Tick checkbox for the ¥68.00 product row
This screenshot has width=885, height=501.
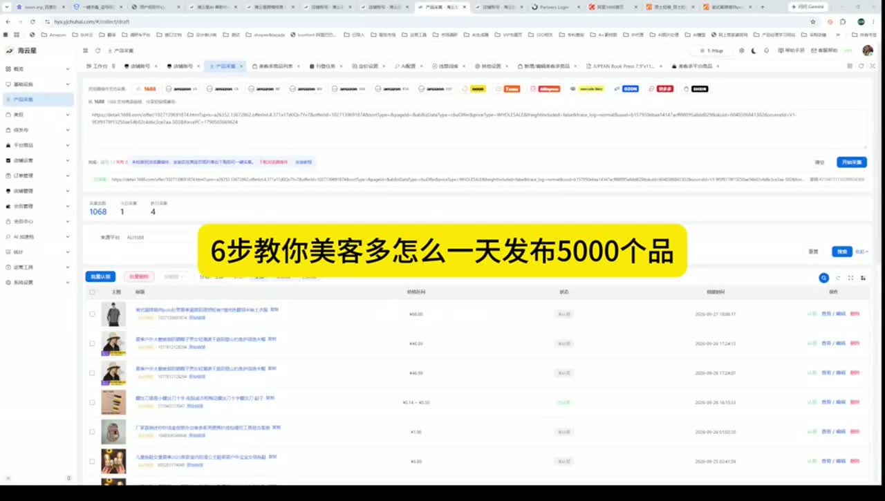[92, 314]
